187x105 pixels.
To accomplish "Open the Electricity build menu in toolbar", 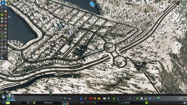I will click(x=77, y=99).
